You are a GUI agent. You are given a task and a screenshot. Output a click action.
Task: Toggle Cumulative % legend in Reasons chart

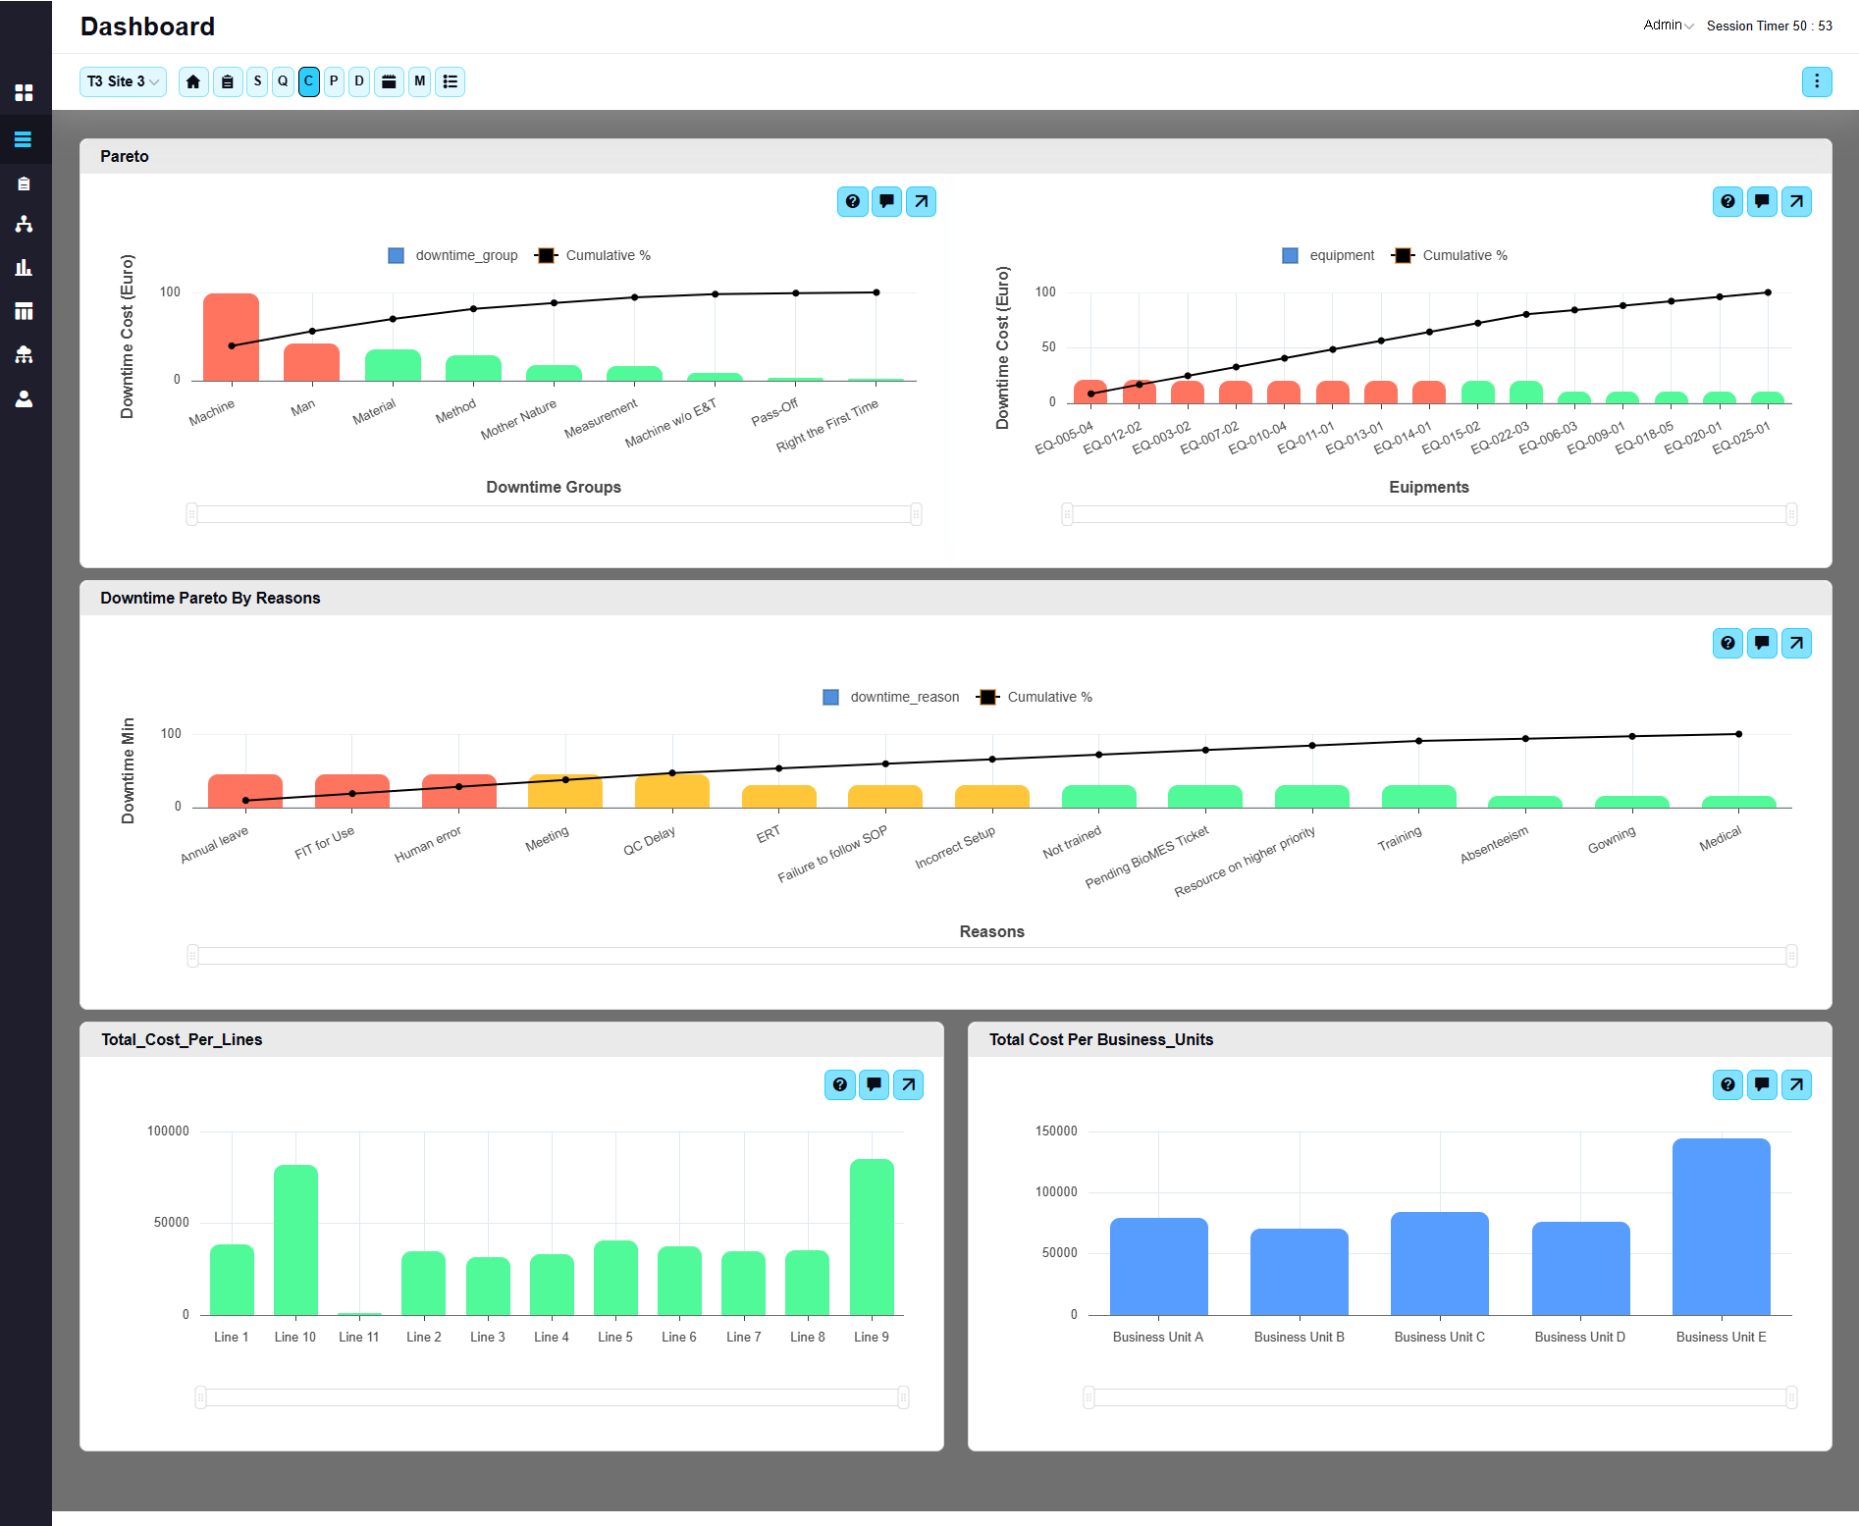click(x=1035, y=697)
